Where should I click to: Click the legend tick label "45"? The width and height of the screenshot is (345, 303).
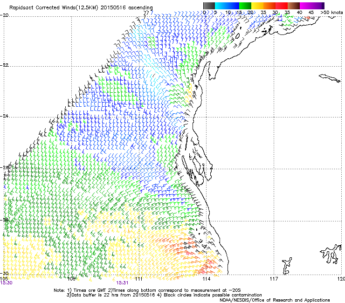(x=311, y=13)
